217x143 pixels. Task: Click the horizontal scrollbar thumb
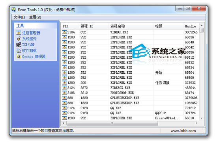(112, 123)
